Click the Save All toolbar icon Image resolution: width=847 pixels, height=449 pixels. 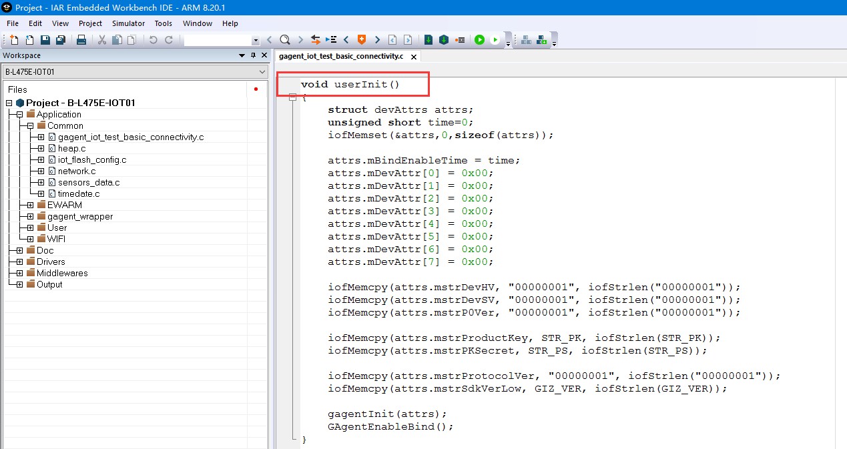tap(61, 40)
